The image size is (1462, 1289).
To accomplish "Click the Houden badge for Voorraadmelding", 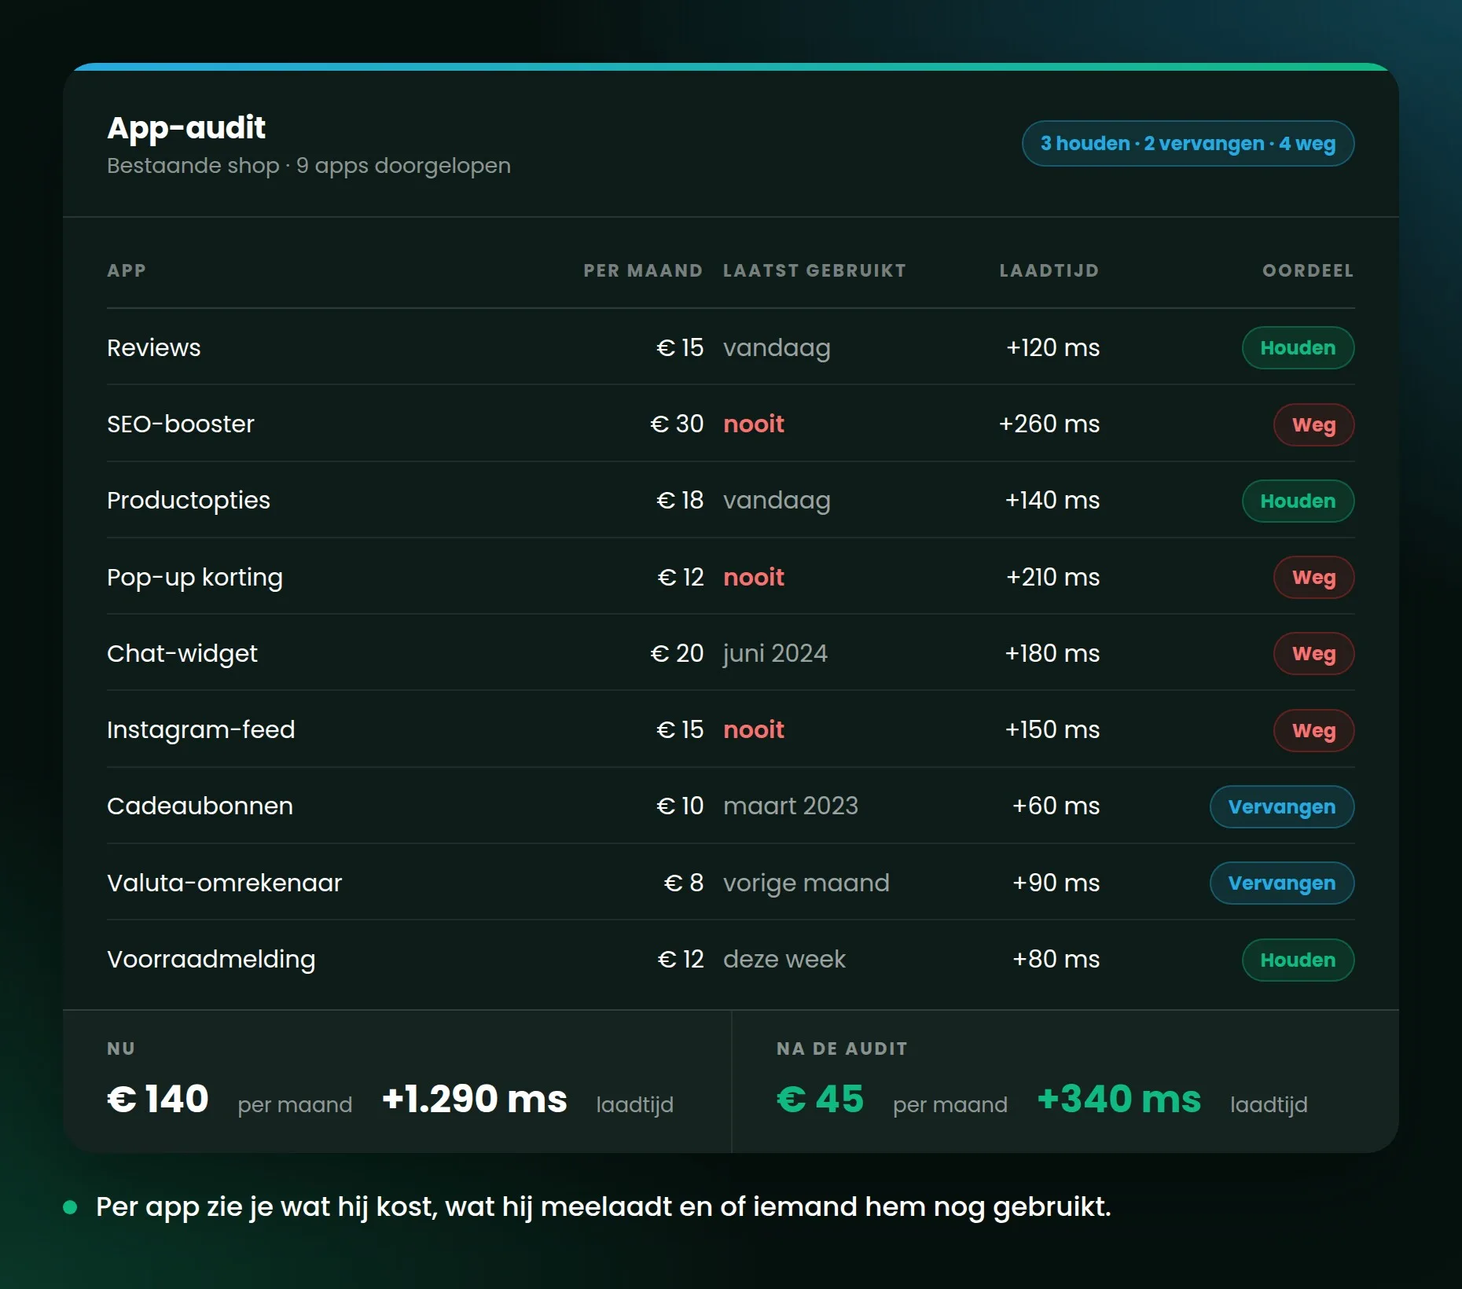I will pyautogui.click(x=1298, y=960).
